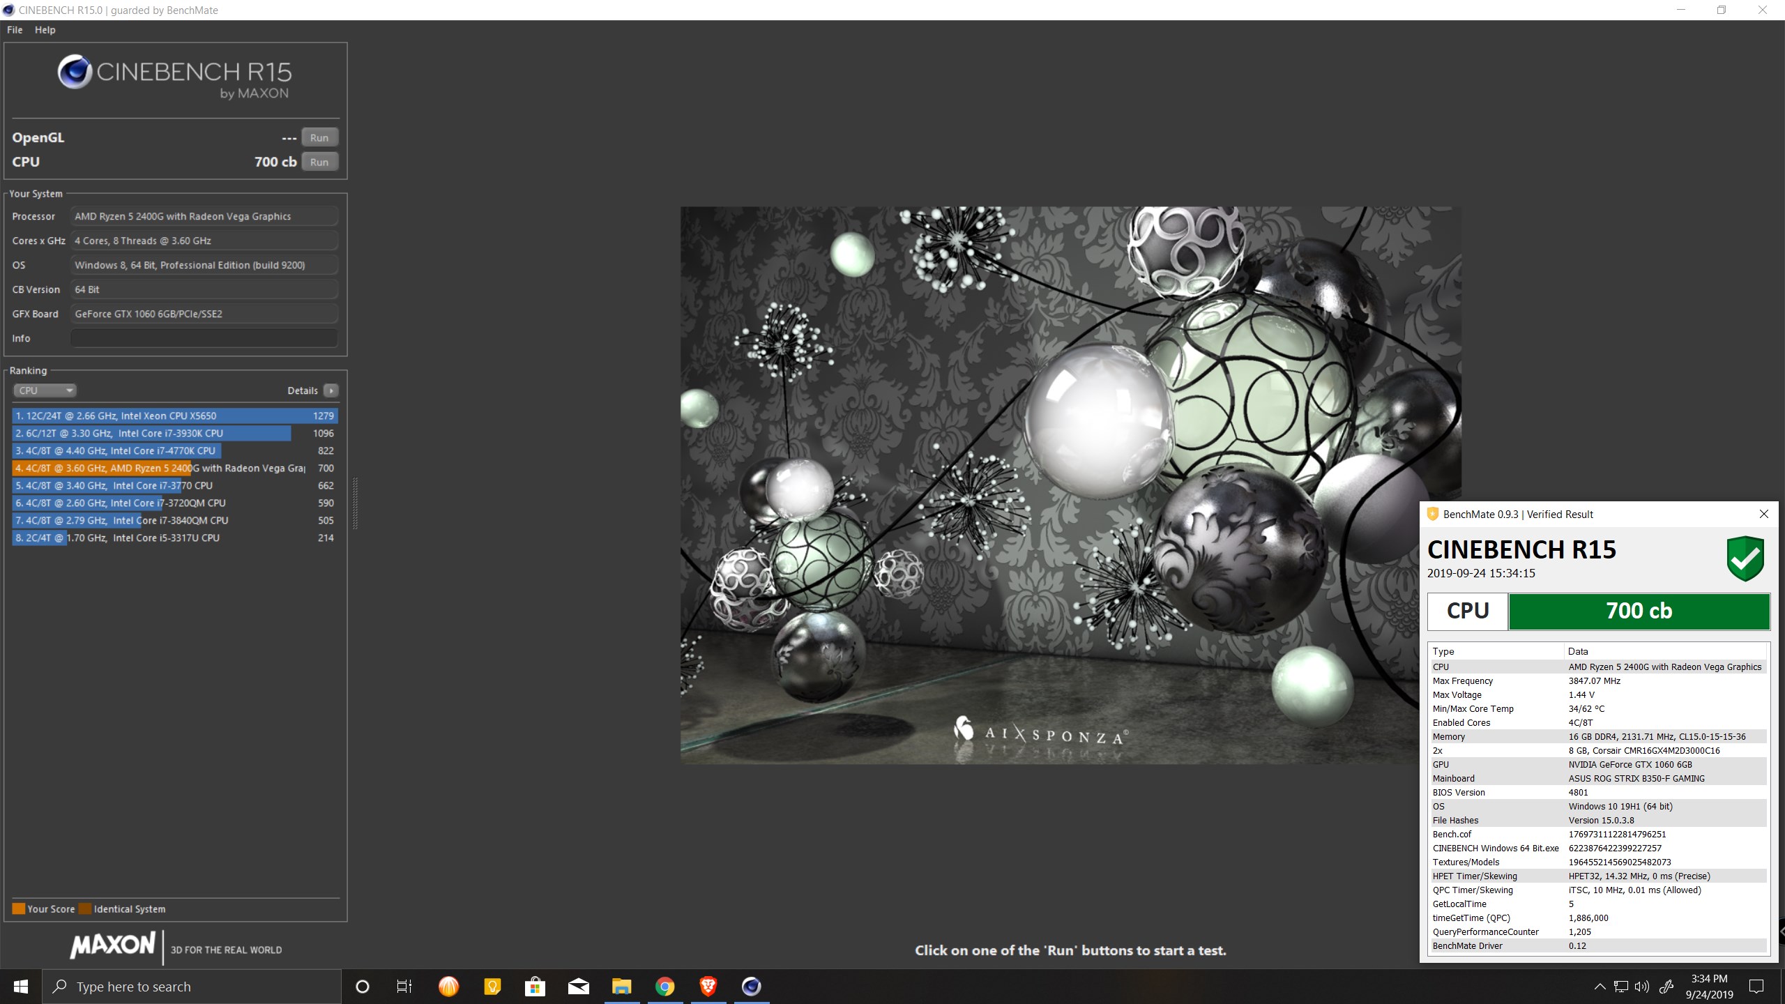This screenshot has height=1004, width=1785.
Task: Select Intel Core i7-4770K ranking row
Action: 175,450
